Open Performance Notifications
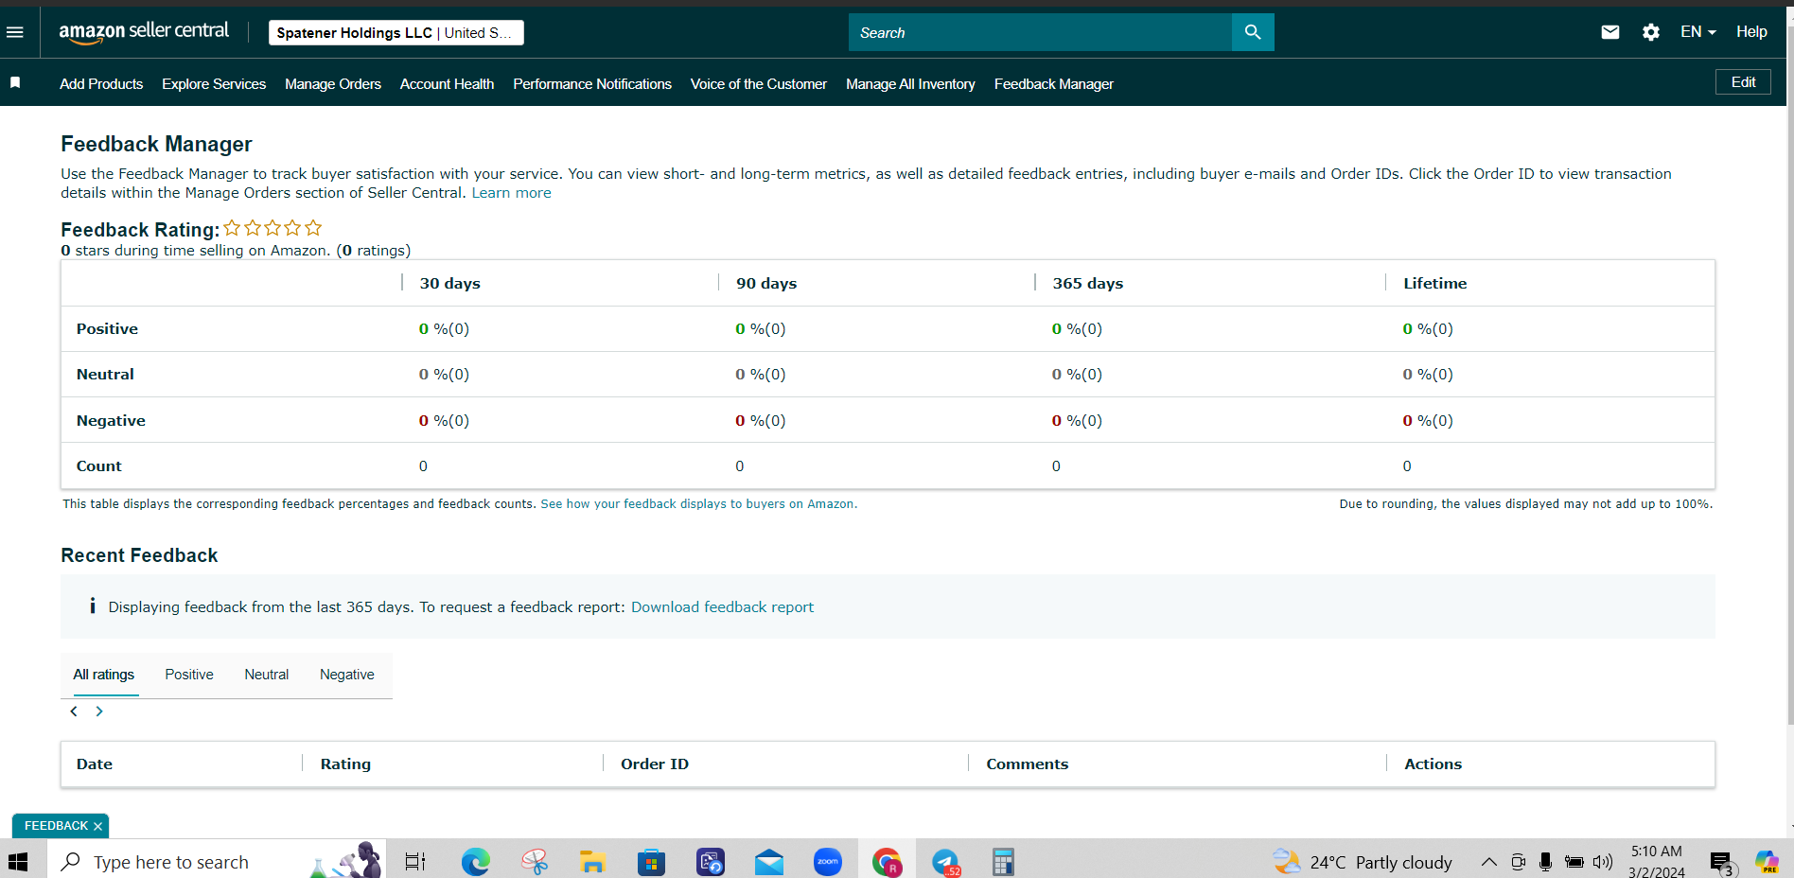 [x=592, y=84]
